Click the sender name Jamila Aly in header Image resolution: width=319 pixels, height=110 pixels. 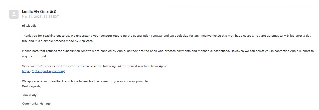[31, 11]
